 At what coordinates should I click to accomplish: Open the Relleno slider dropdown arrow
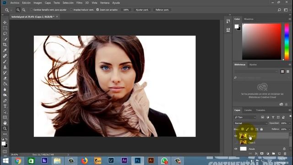tap(290, 129)
